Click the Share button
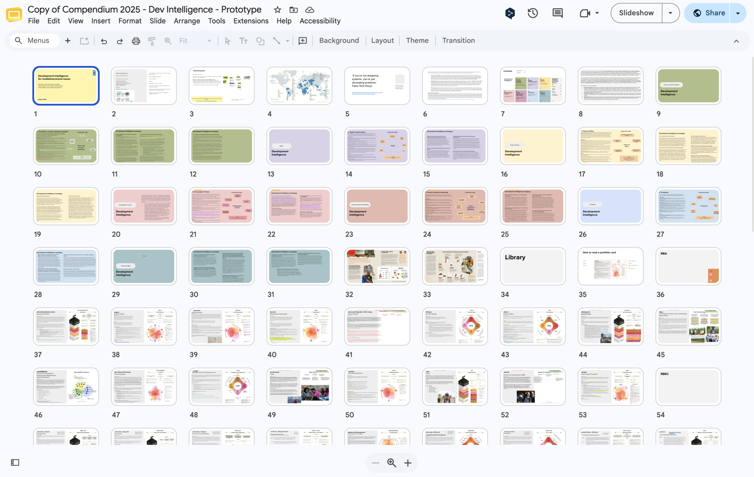The width and height of the screenshot is (754, 477). coord(707,13)
